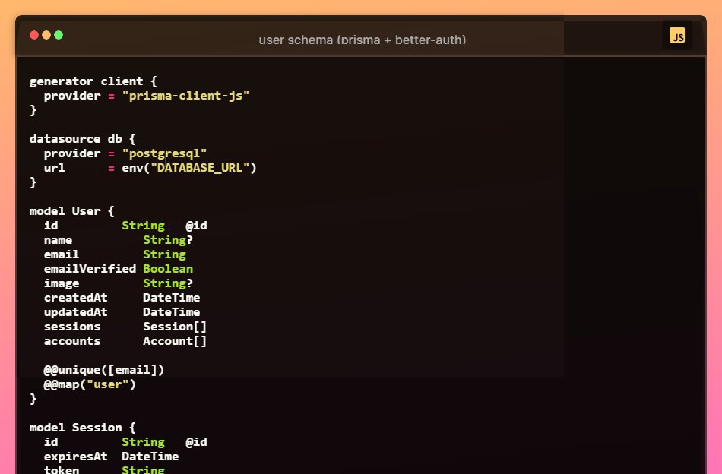The width and height of the screenshot is (722, 474).
Task: Click the "model Session {" line
Action: click(x=82, y=428)
